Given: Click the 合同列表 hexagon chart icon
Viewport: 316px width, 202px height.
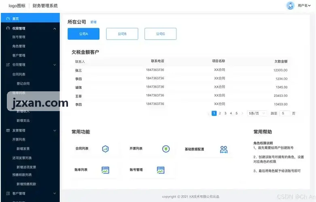Looking at the screenshot, I should (x=105, y=149).
